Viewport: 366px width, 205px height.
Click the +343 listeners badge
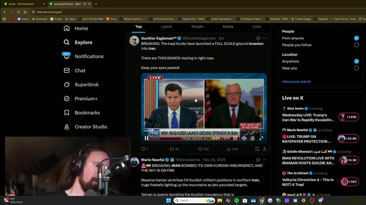[x=349, y=182]
